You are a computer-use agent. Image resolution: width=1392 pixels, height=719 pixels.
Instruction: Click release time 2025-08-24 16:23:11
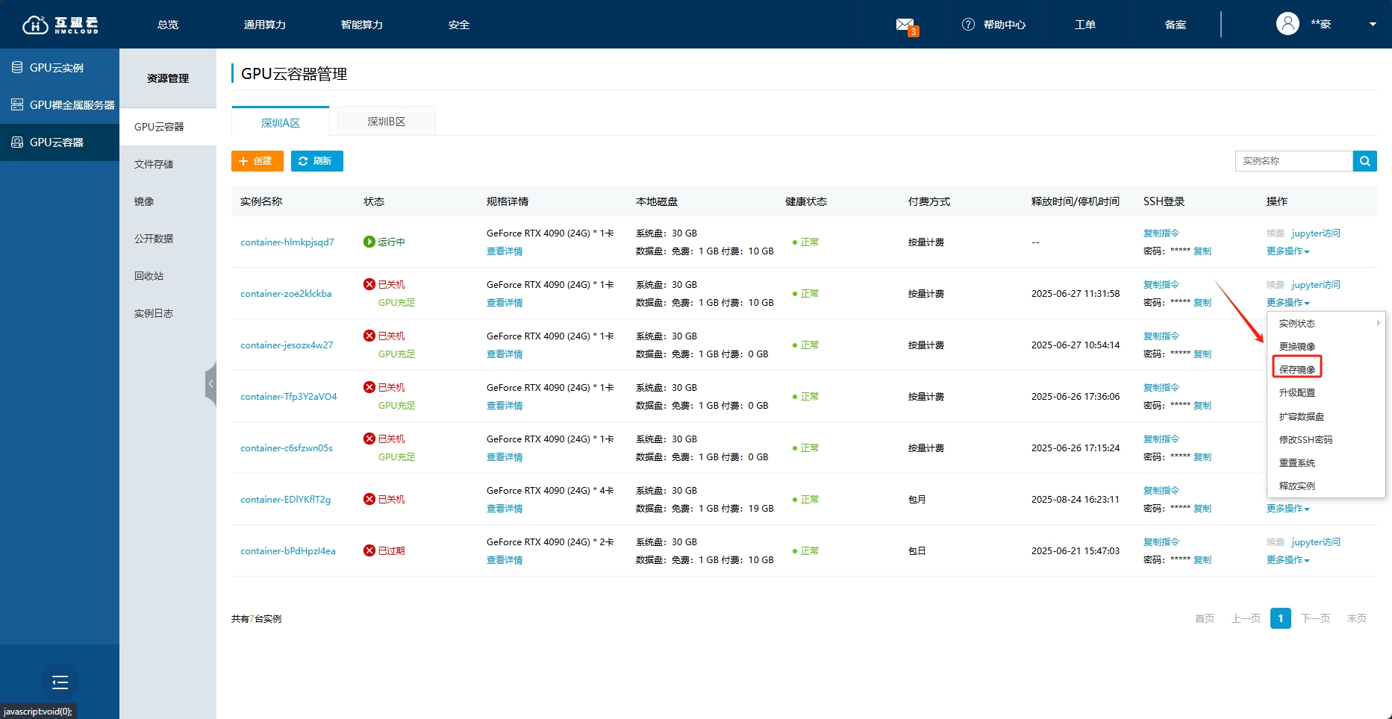pyautogui.click(x=1076, y=500)
